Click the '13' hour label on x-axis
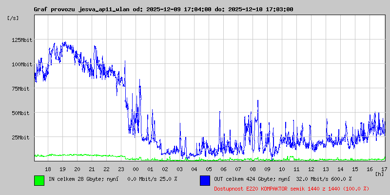Image resolution: width=390 pixels, height=195 pixels. click(326, 169)
